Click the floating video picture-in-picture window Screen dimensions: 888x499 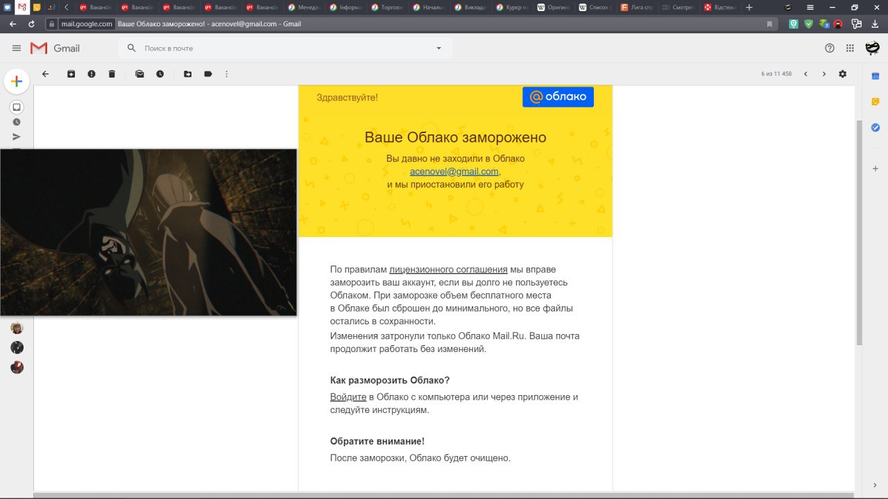[148, 232]
